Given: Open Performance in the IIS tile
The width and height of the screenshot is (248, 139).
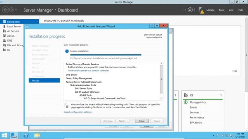Looking at the screenshot, I should [x=197, y=117].
